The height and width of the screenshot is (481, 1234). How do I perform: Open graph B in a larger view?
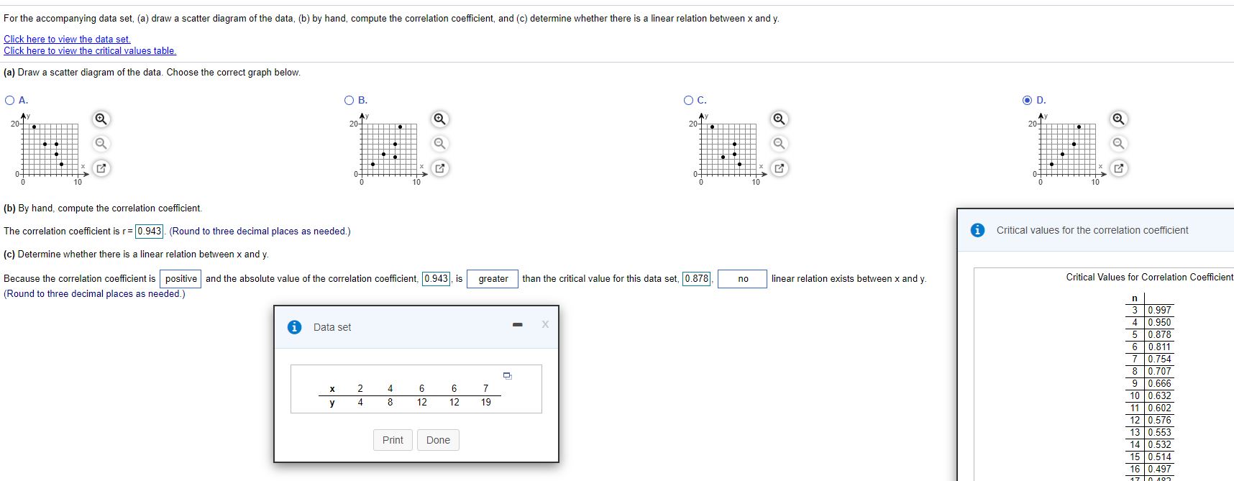pyautogui.click(x=440, y=168)
